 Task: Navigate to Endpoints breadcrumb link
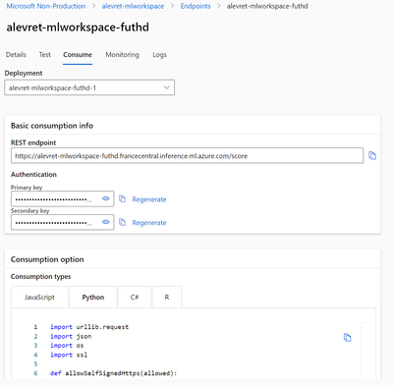(196, 6)
